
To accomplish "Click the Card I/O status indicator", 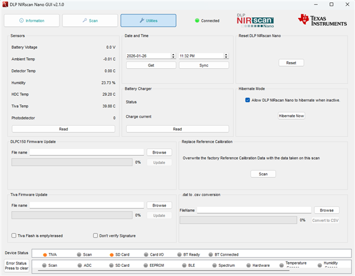I will coord(146,255).
